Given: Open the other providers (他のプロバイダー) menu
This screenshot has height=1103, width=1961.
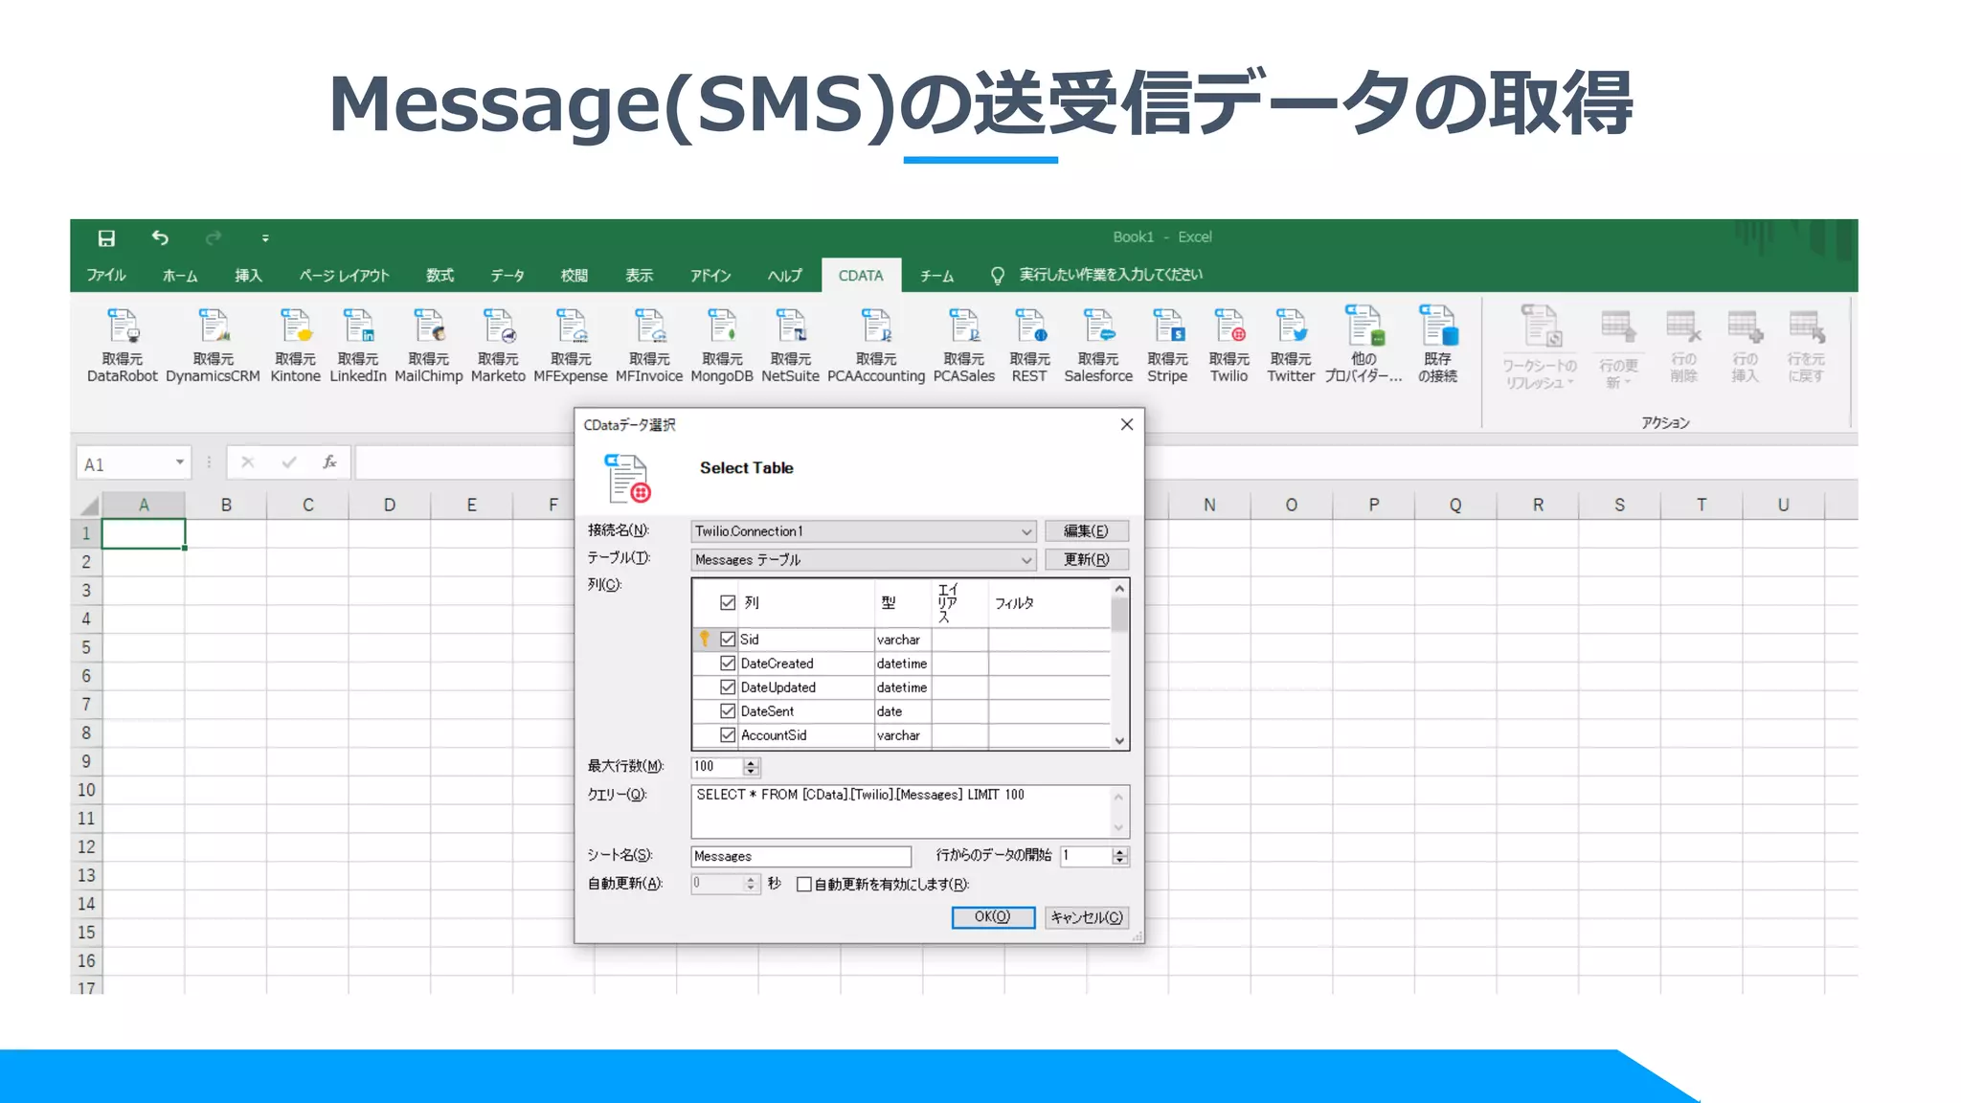Looking at the screenshot, I should pyautogui.click(x=1364, y=345).
